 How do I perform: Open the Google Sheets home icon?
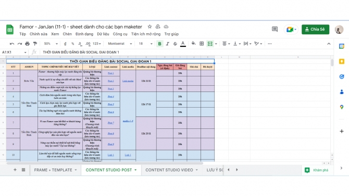click(x=10, y=30)
